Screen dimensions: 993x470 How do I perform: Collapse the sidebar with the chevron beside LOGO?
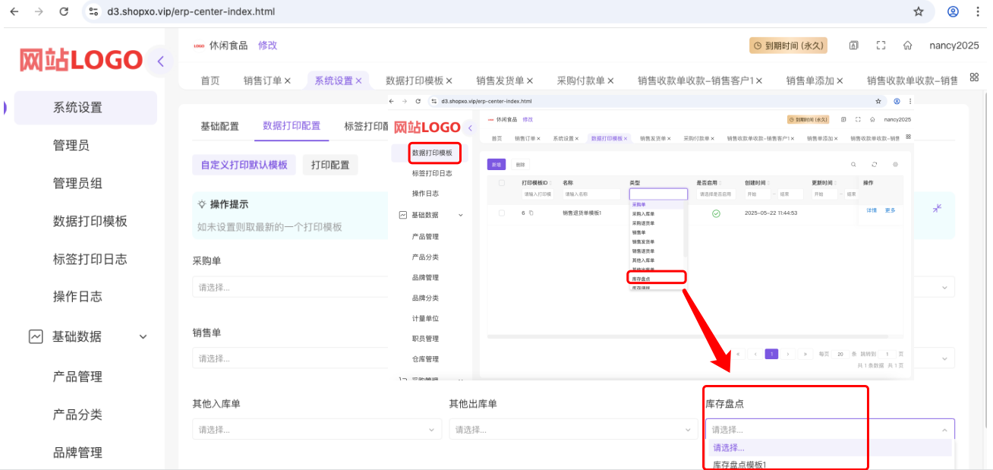(x=160, y=62)
